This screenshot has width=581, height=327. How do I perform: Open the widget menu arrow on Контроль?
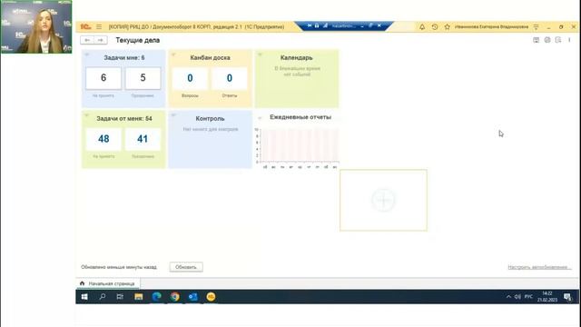(x=173, y=115)
